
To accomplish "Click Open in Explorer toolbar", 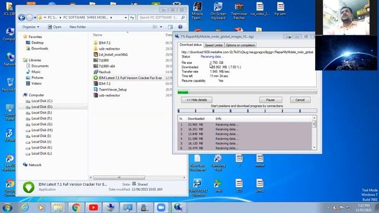I will [54, 27].
